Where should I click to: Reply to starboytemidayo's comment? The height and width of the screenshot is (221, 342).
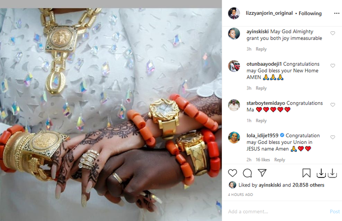[x=261, y=121]
